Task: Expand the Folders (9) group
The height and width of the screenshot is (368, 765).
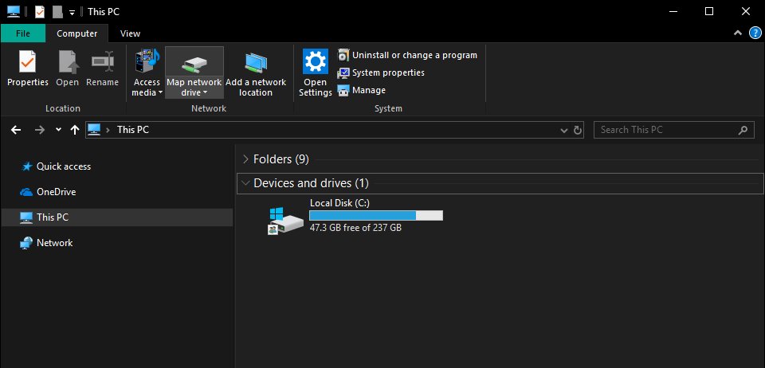Action: click(x=245, y=159)
